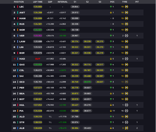Click the POSITION column header

19,2
